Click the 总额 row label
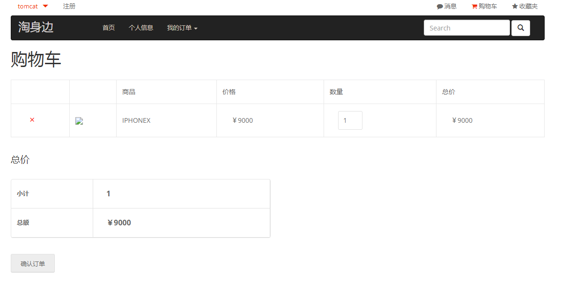The width and height of the screenshot is (569, 283). tap(23, 223)
